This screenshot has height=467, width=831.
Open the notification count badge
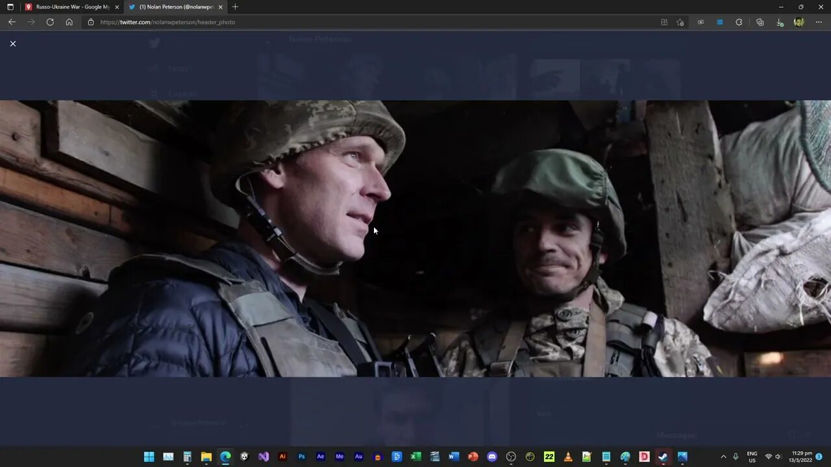pos(819,457)
